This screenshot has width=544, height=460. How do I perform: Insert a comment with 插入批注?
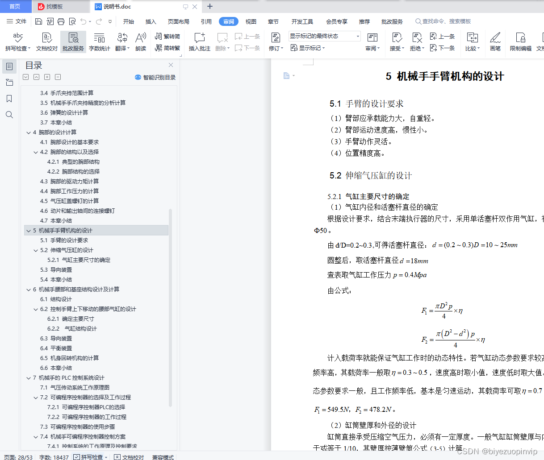200,42
